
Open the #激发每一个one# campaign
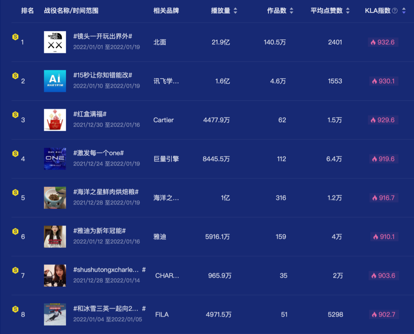[99, 153]
